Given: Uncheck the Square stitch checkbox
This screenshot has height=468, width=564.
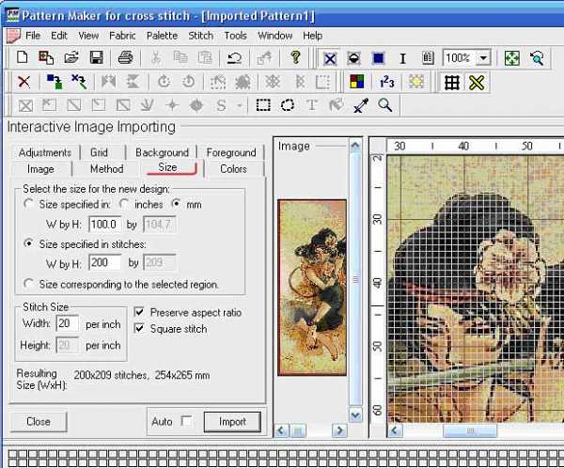Looking at the screenshot, I should (x=140, y=329).
